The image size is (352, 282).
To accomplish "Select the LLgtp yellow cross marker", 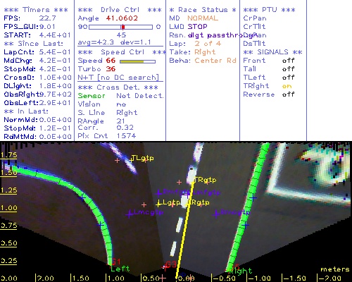I will point(159,203).
